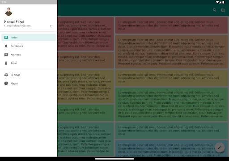Tap the search icon in toolbar
Screen dimensions: 229x161
click(x=215, y=10)
